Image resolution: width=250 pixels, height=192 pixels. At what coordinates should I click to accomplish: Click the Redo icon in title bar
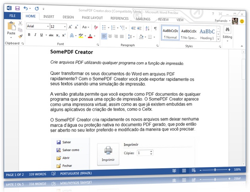[37, 8]
